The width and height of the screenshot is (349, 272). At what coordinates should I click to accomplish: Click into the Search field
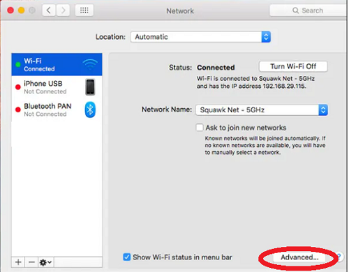pyautogui.click(x=309, y=10)
